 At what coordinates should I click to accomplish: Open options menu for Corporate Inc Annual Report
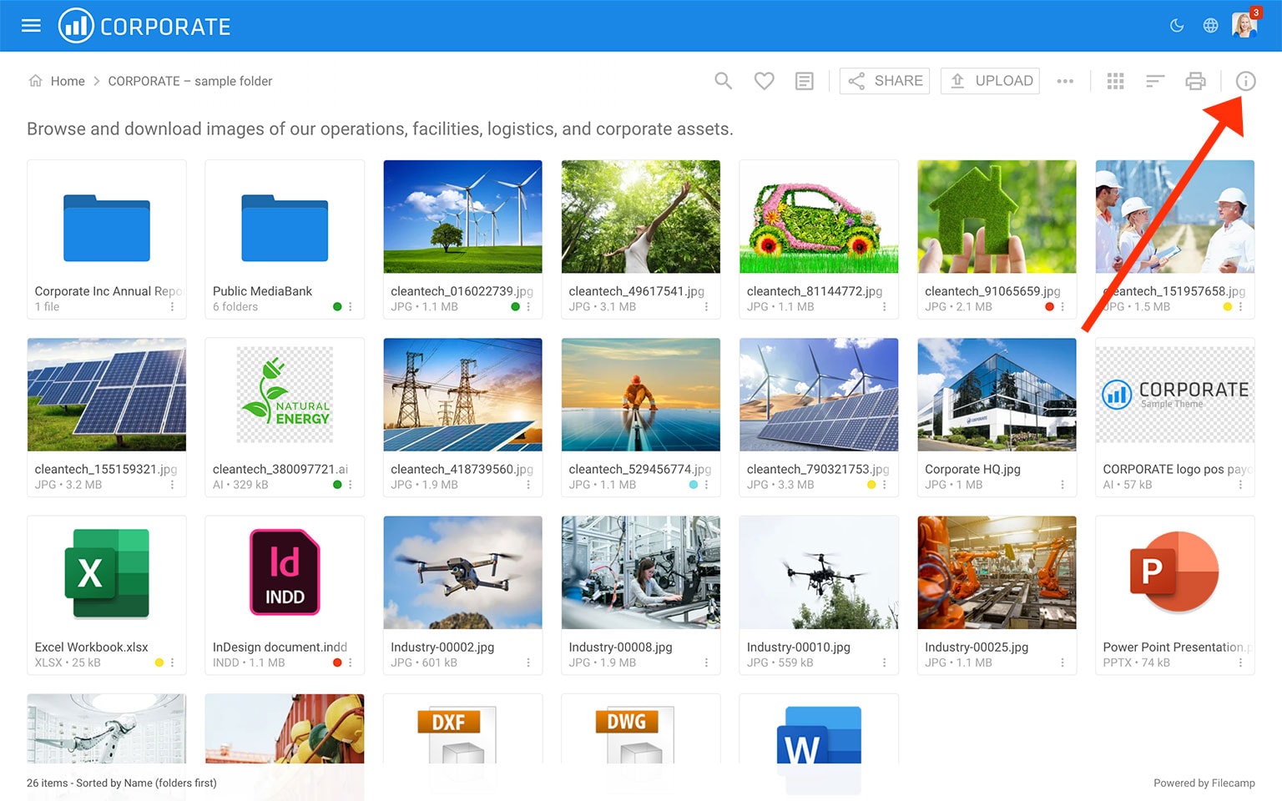[173, 307]
